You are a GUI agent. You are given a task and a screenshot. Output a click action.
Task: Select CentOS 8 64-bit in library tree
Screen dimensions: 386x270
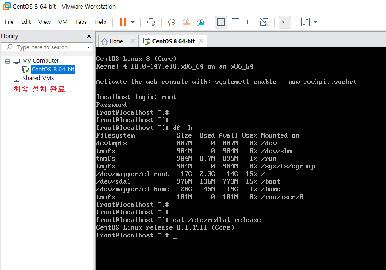pos(53,70)
